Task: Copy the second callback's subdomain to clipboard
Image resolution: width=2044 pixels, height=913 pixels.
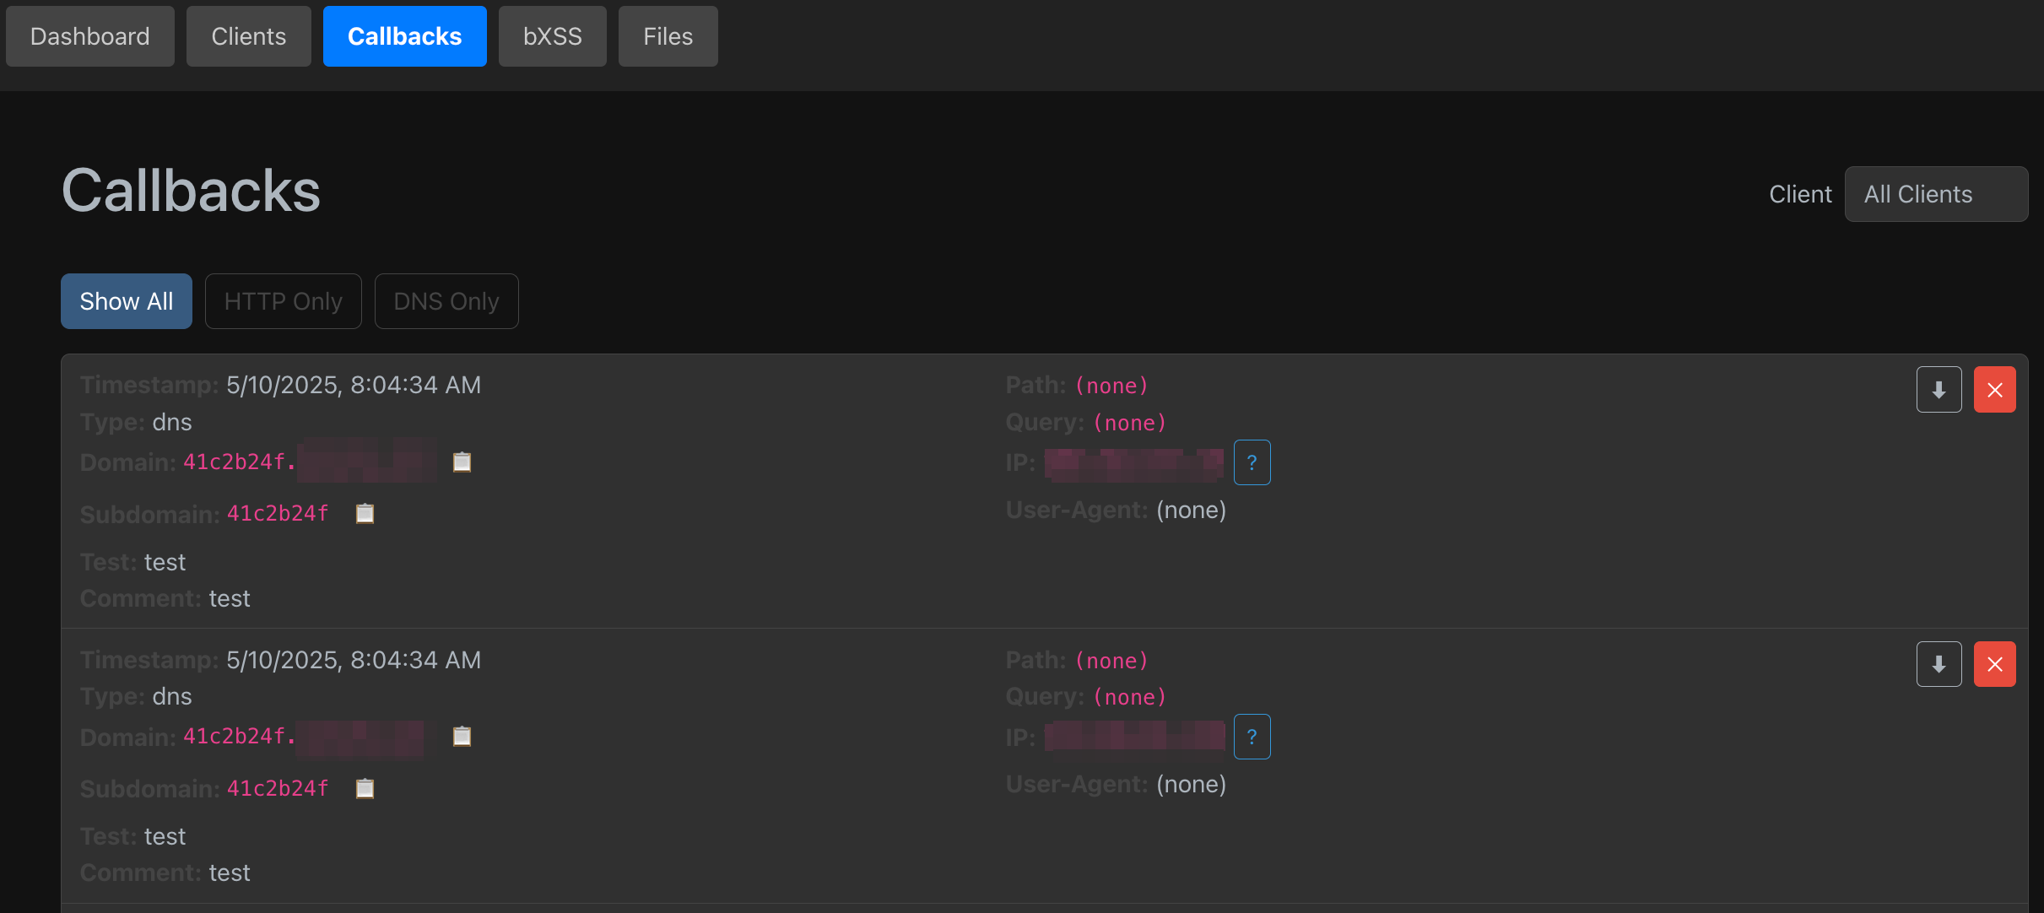Action: click(x=365, y=788)
